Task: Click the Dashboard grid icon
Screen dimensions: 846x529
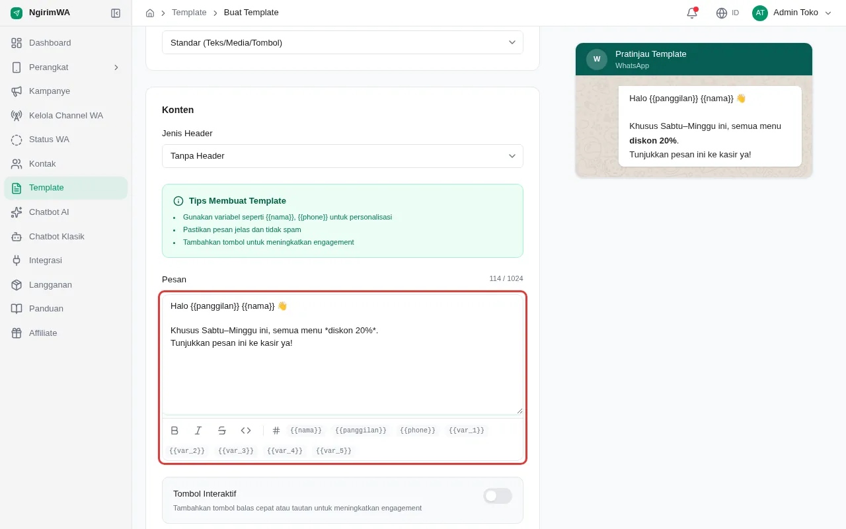Action: (17, 43)
